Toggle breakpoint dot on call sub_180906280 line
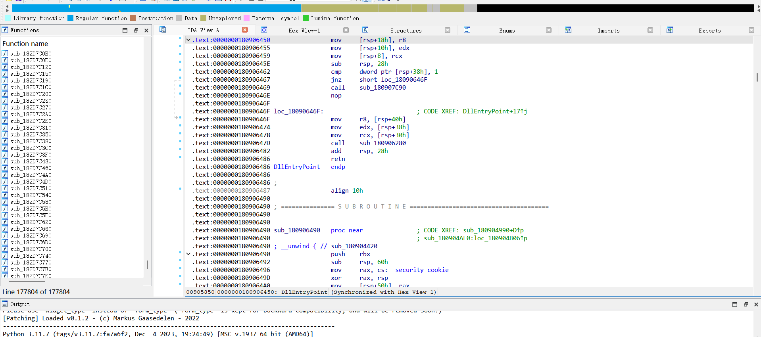This screenshot has width=761, height=337. 180,142
